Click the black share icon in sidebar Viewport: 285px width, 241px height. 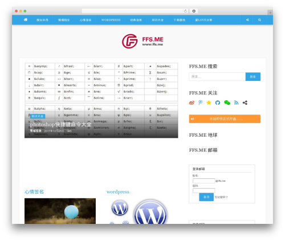245,103
